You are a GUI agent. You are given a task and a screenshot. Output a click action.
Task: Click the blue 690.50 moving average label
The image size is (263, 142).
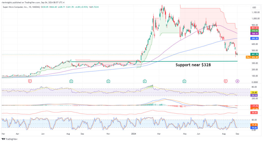[x=255, y=38]
